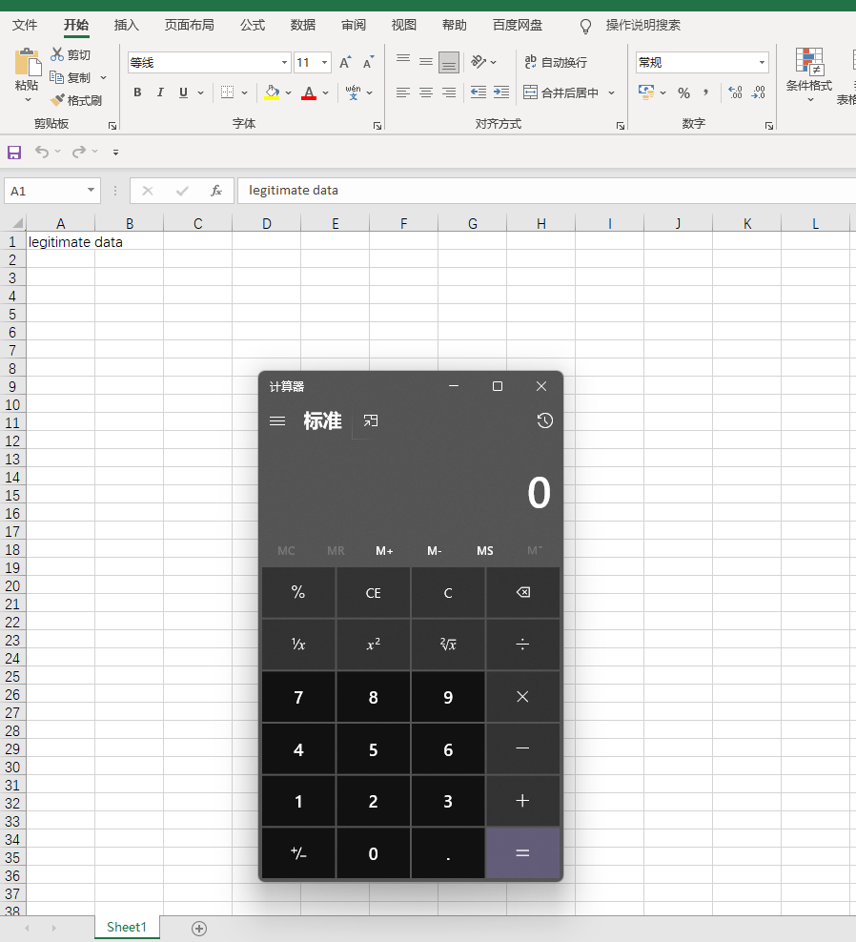The image size is (856, 942).
Task: Toggle Wrap Text (自动换行)
Action: pos(556,62)
